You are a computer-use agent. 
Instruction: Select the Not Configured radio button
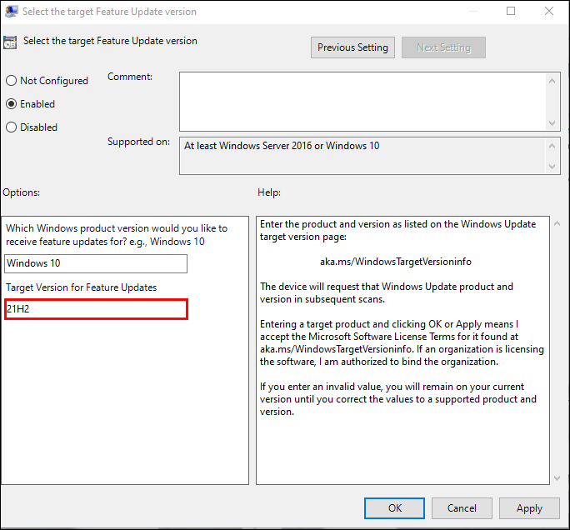pos(12,80)
